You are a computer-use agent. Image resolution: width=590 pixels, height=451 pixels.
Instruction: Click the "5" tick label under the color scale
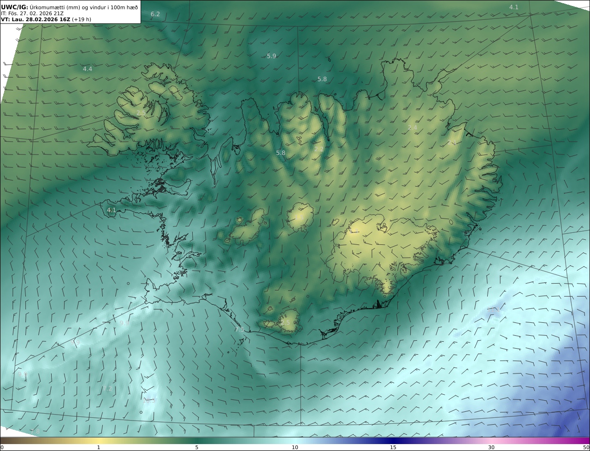(x=197, y=447)
